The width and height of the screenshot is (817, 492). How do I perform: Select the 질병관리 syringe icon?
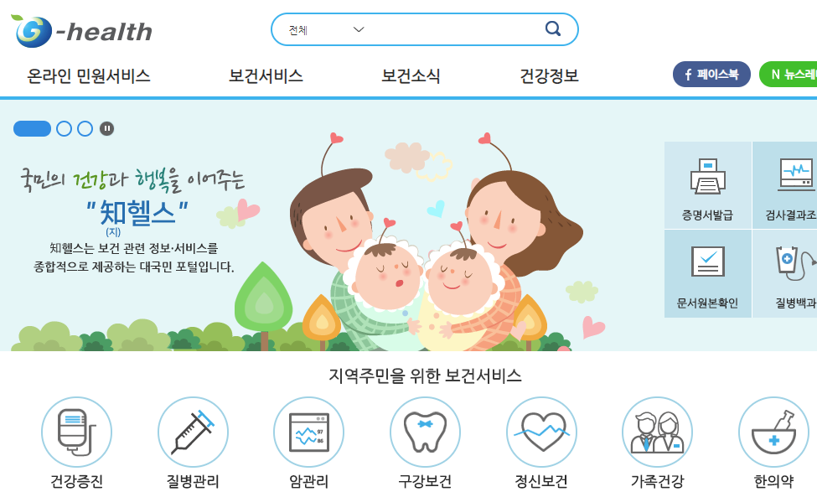[x=193, y=432]
